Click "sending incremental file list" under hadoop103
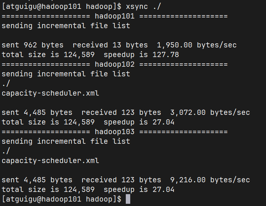The image size is (266, 206). (x=66, y=142)
